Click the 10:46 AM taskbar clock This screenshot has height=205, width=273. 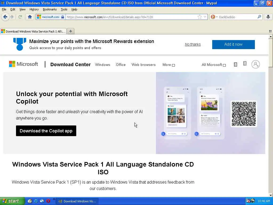point(264,201)
